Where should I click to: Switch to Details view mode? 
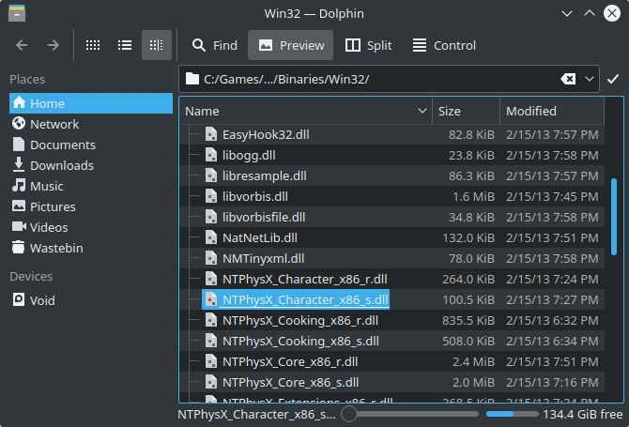coord(157,45)
